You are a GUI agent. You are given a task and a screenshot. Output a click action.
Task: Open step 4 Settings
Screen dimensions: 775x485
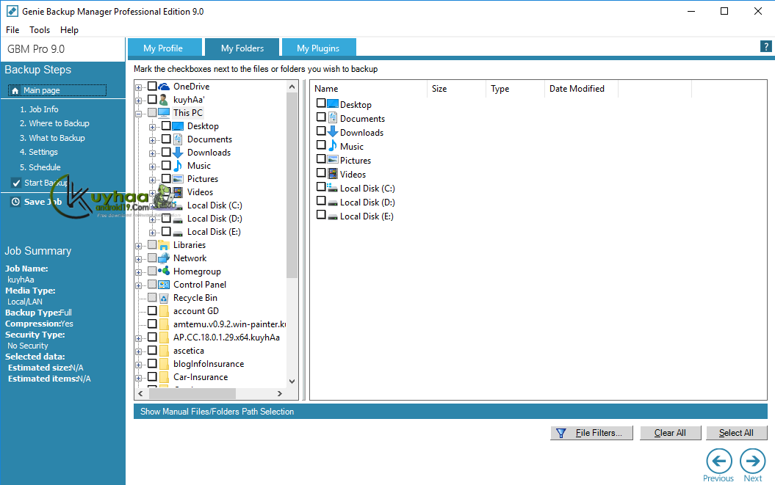[x=38, y=152]
